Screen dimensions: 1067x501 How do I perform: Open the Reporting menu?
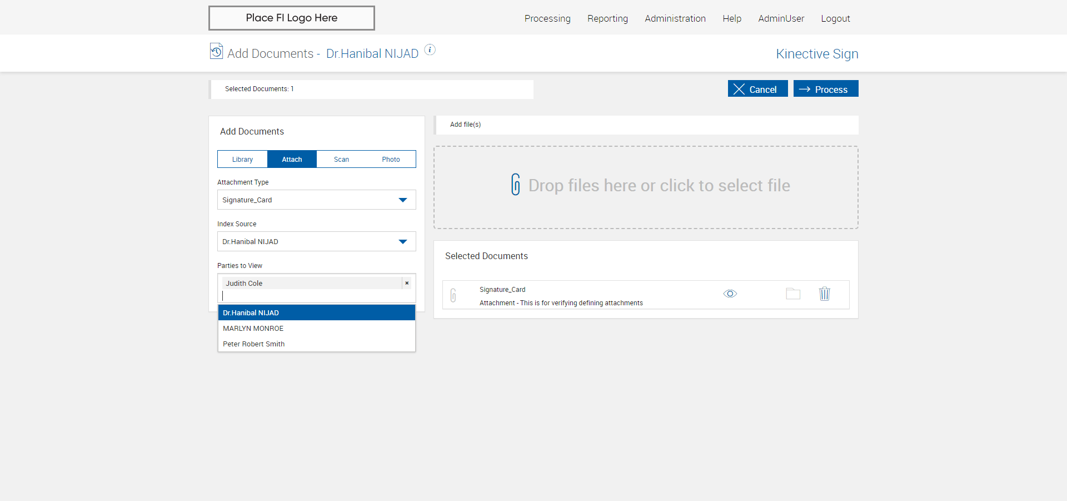607,19
